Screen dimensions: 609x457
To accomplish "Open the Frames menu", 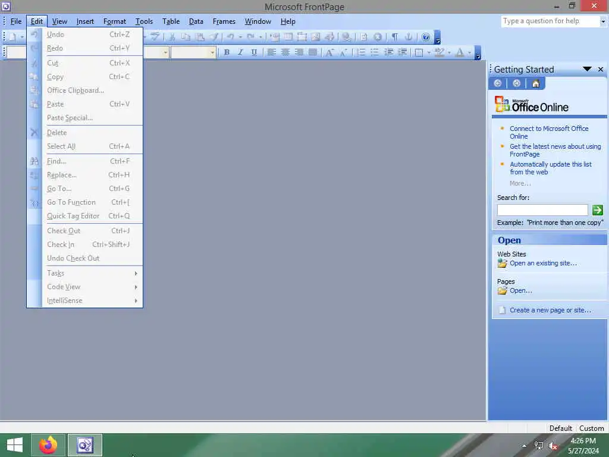I will point(224,21).
